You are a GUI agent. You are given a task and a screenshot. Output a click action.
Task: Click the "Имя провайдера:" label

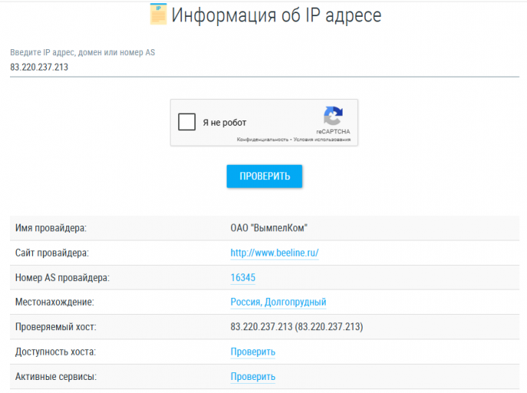coord(51,228)
